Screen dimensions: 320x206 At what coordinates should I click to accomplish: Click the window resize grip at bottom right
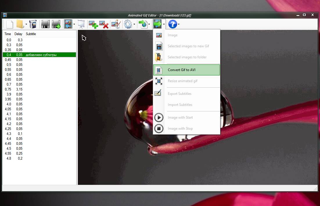click(x=316, y=189)
